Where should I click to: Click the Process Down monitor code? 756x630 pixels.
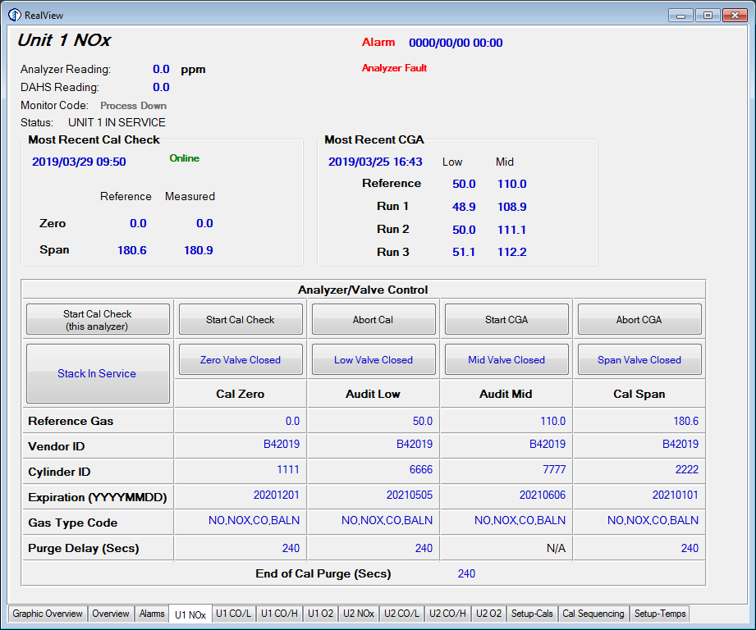pos(134,106)
